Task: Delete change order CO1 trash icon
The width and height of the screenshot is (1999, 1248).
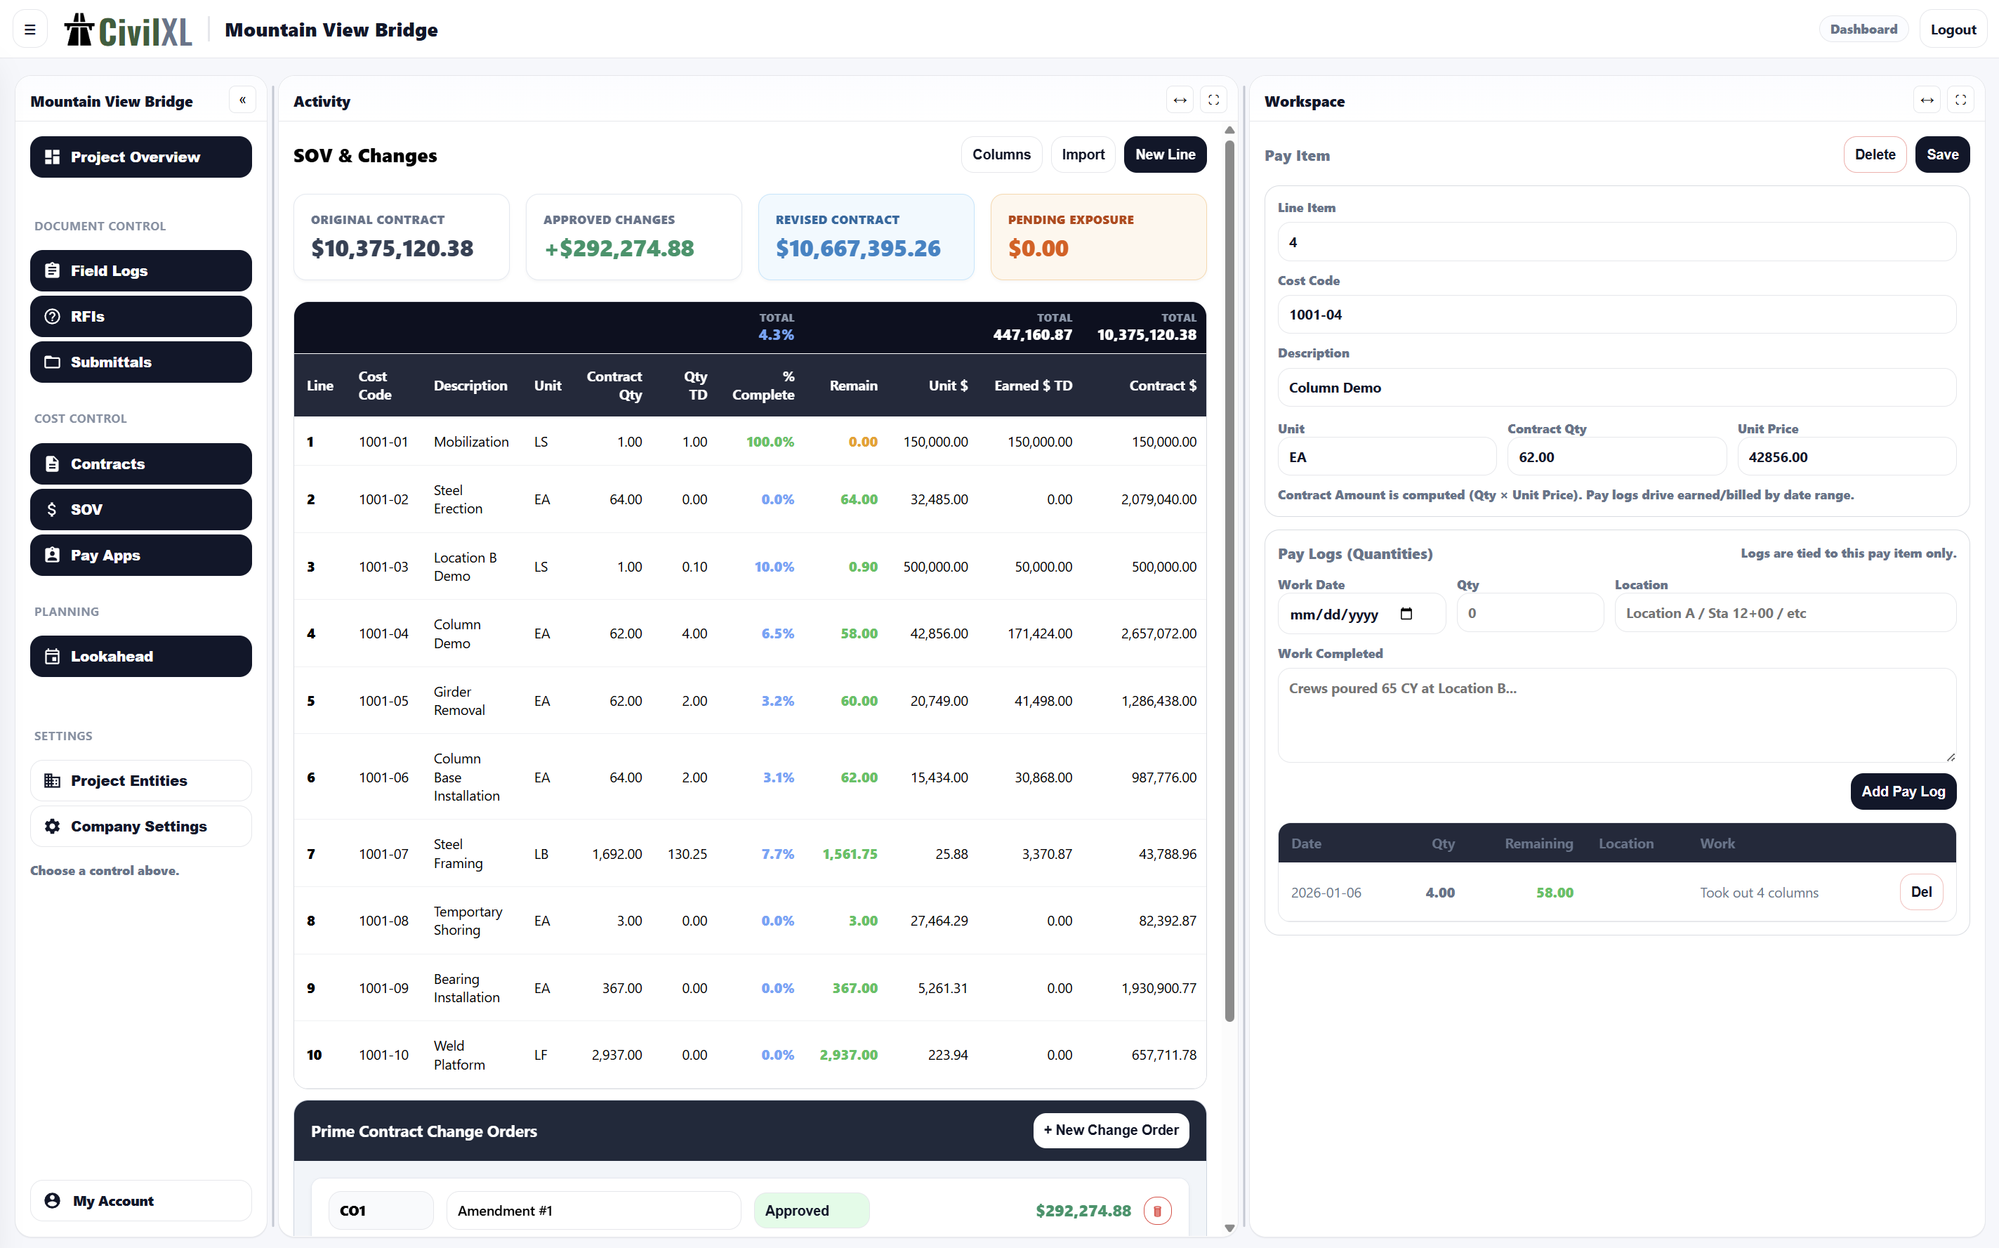Action: coord(1156,1210)
